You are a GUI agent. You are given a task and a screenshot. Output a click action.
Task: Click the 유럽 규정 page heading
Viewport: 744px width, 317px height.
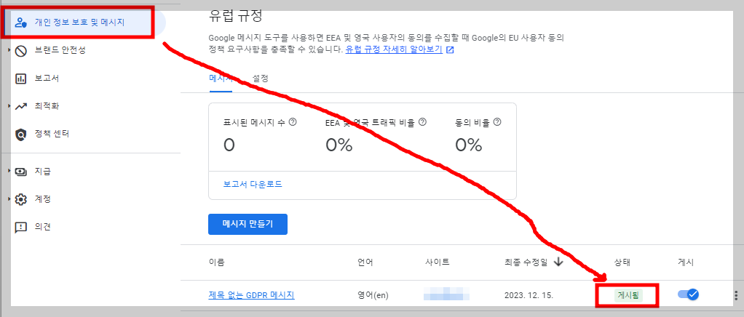[x=235, y=15]
